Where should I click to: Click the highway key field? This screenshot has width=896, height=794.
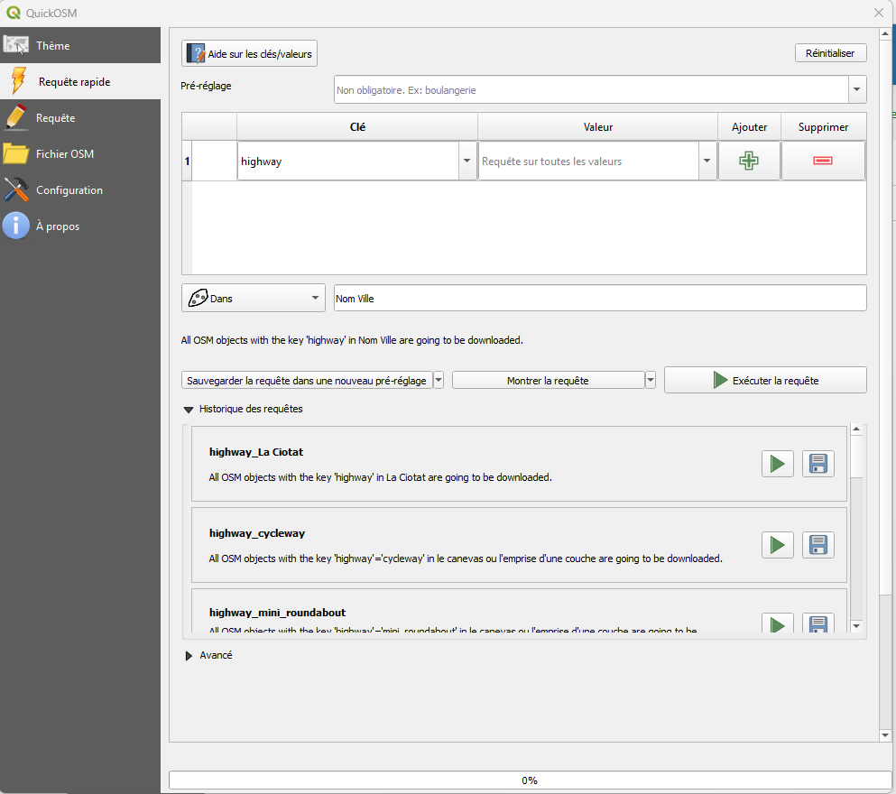coord(348,162)
